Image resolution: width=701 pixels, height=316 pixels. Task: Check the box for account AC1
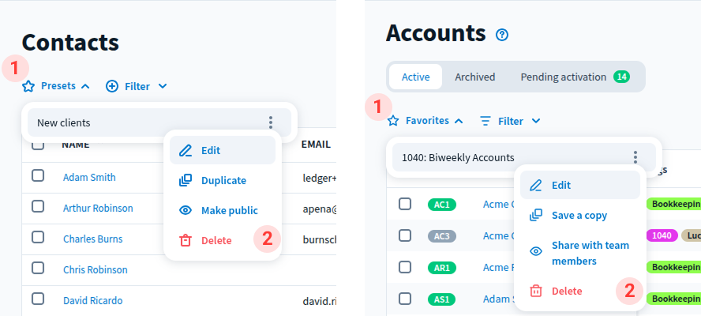405,204
